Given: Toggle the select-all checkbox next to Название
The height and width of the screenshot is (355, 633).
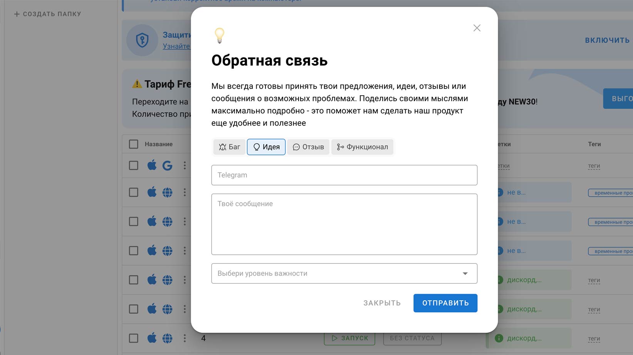Looking at the screenshot, I should click(133, 144).
